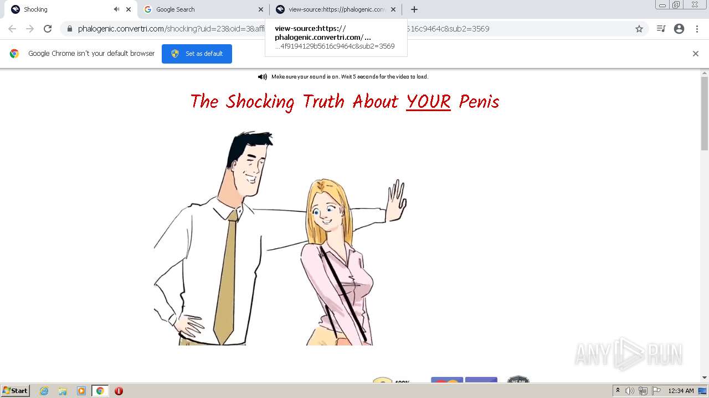This screenshot has height=398, width=709.
Task: Click the red Opera taskbar icon
Action: [x=119, y=391]
